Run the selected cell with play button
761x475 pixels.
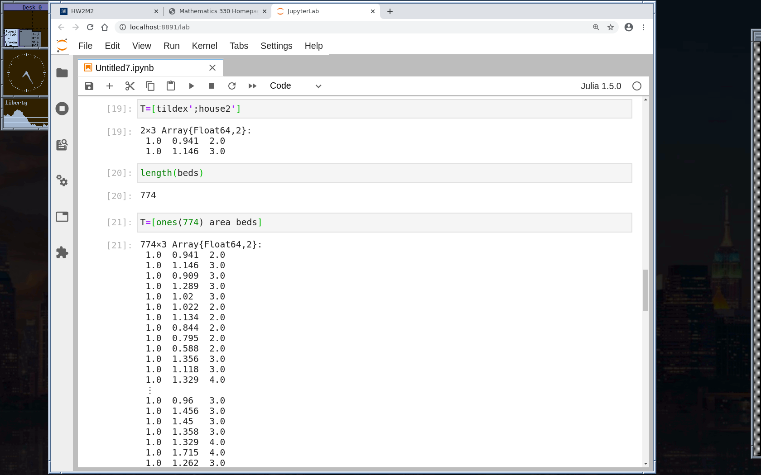point(191,86)
